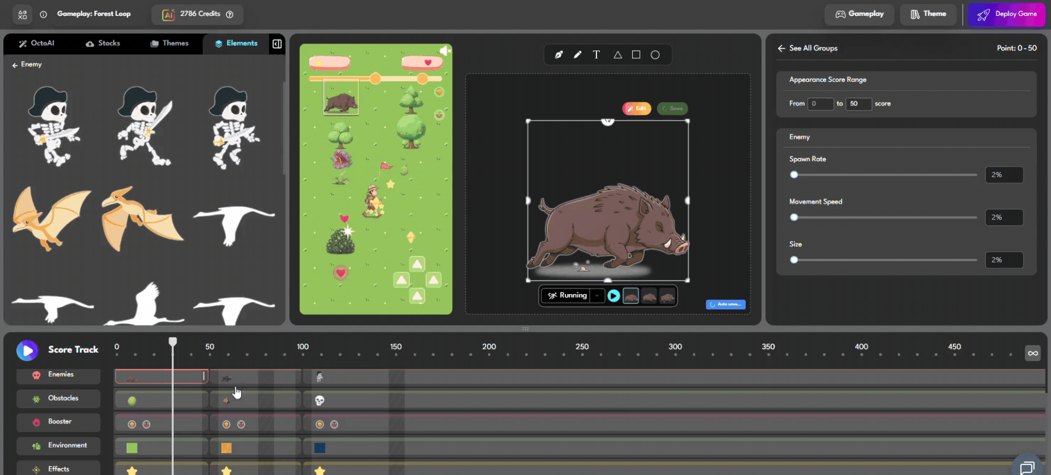Click the score range 'to' input field
Image resolution: width=1051 pixels, height=475 pixels.
(858, 104)
